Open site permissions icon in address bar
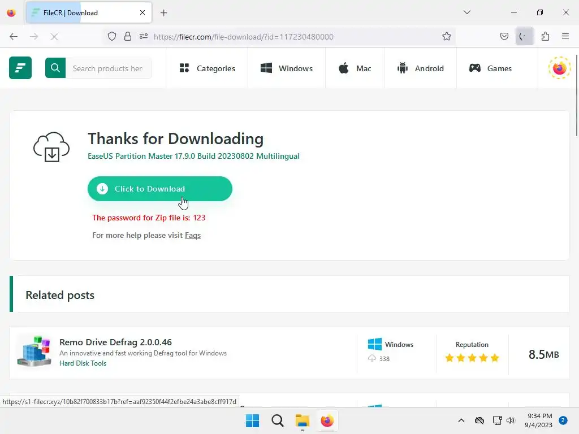The image size is (579, 434). [144, 36]
